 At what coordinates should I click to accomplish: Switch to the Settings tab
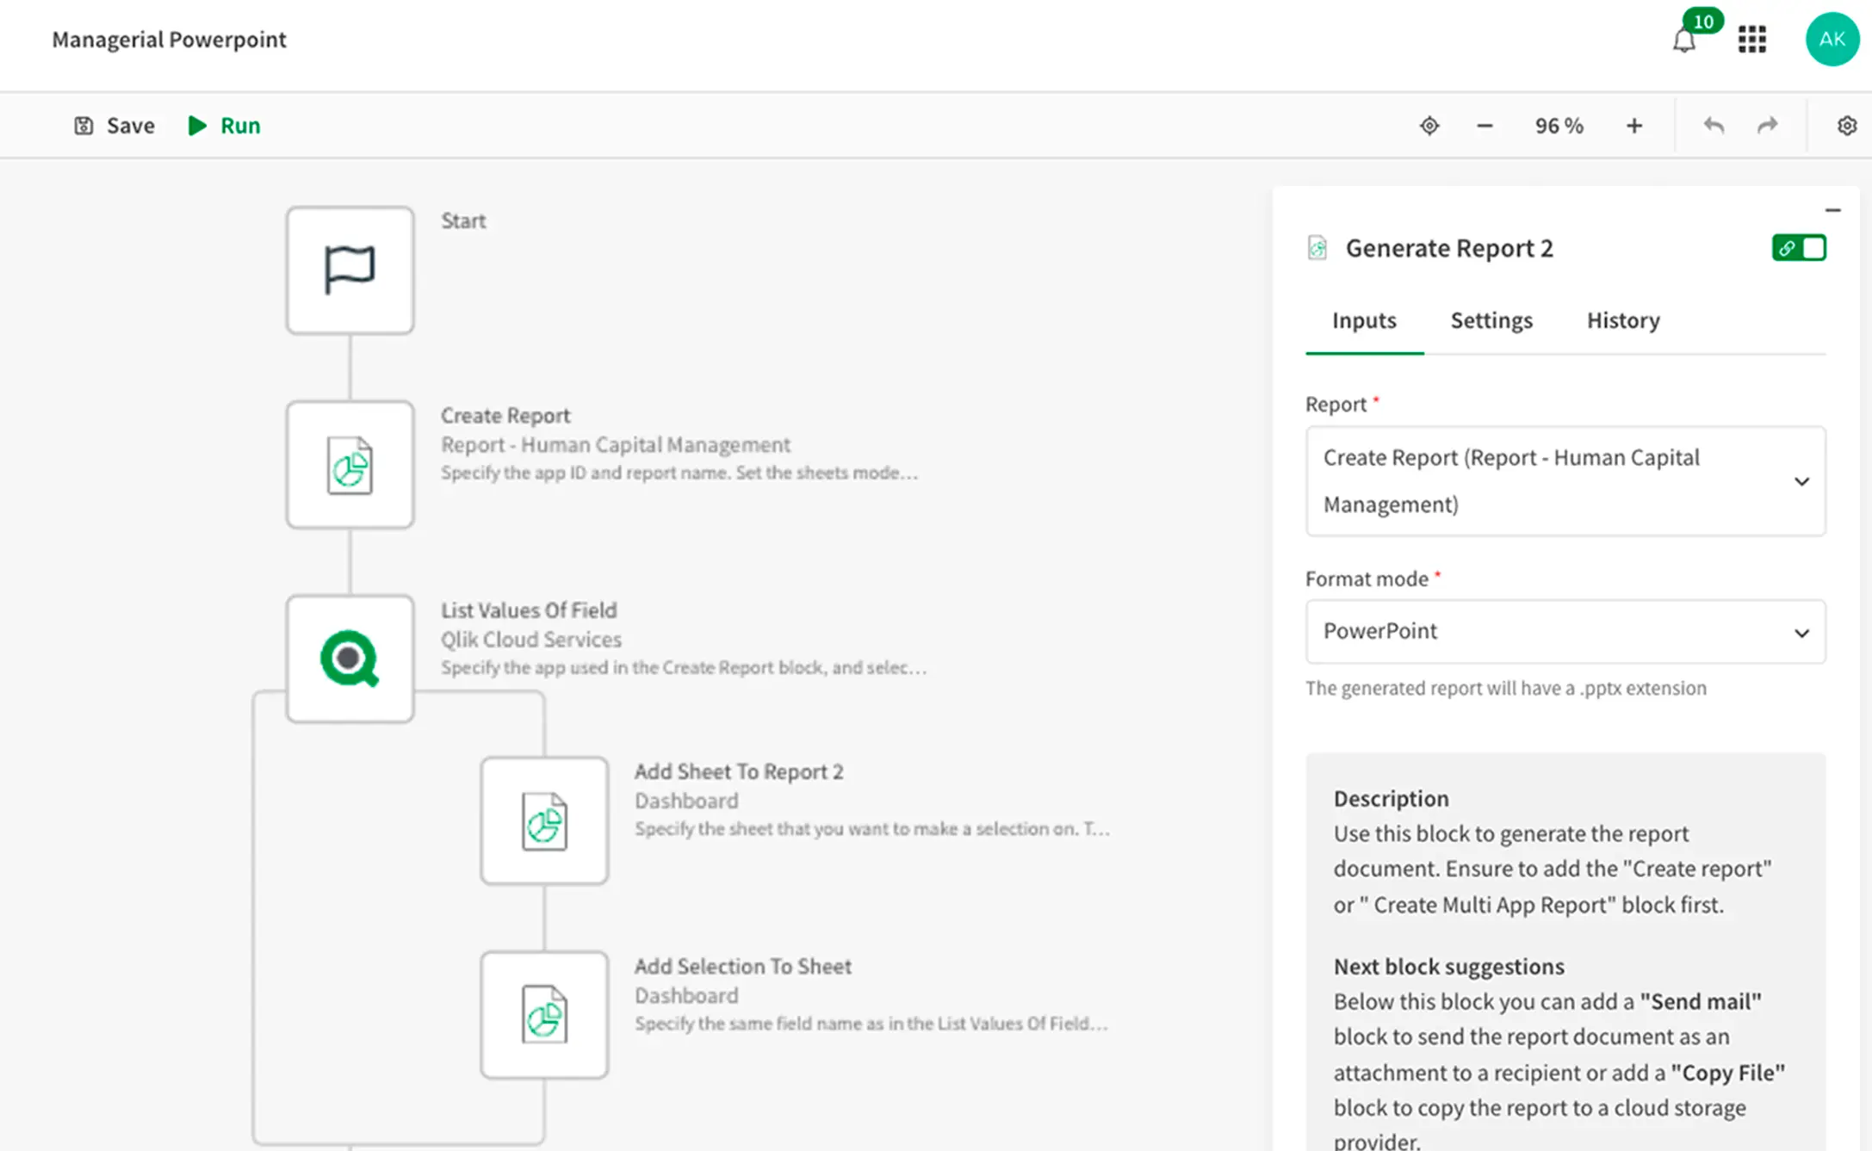pyautogui.click(x=1491, y=319)
